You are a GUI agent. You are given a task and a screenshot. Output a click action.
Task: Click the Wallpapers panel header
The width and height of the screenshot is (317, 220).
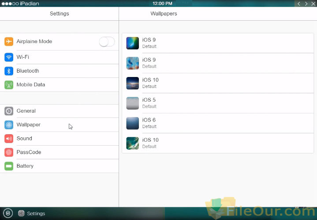(x=164, y=14)
